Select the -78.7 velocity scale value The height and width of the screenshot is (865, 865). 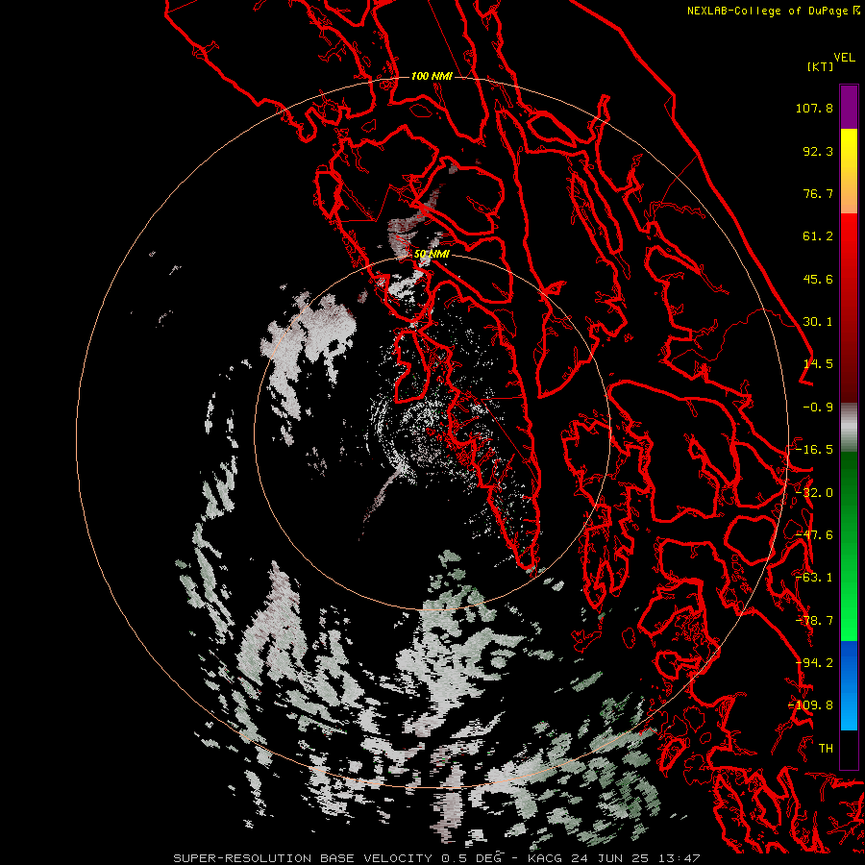tap(814, 621)
